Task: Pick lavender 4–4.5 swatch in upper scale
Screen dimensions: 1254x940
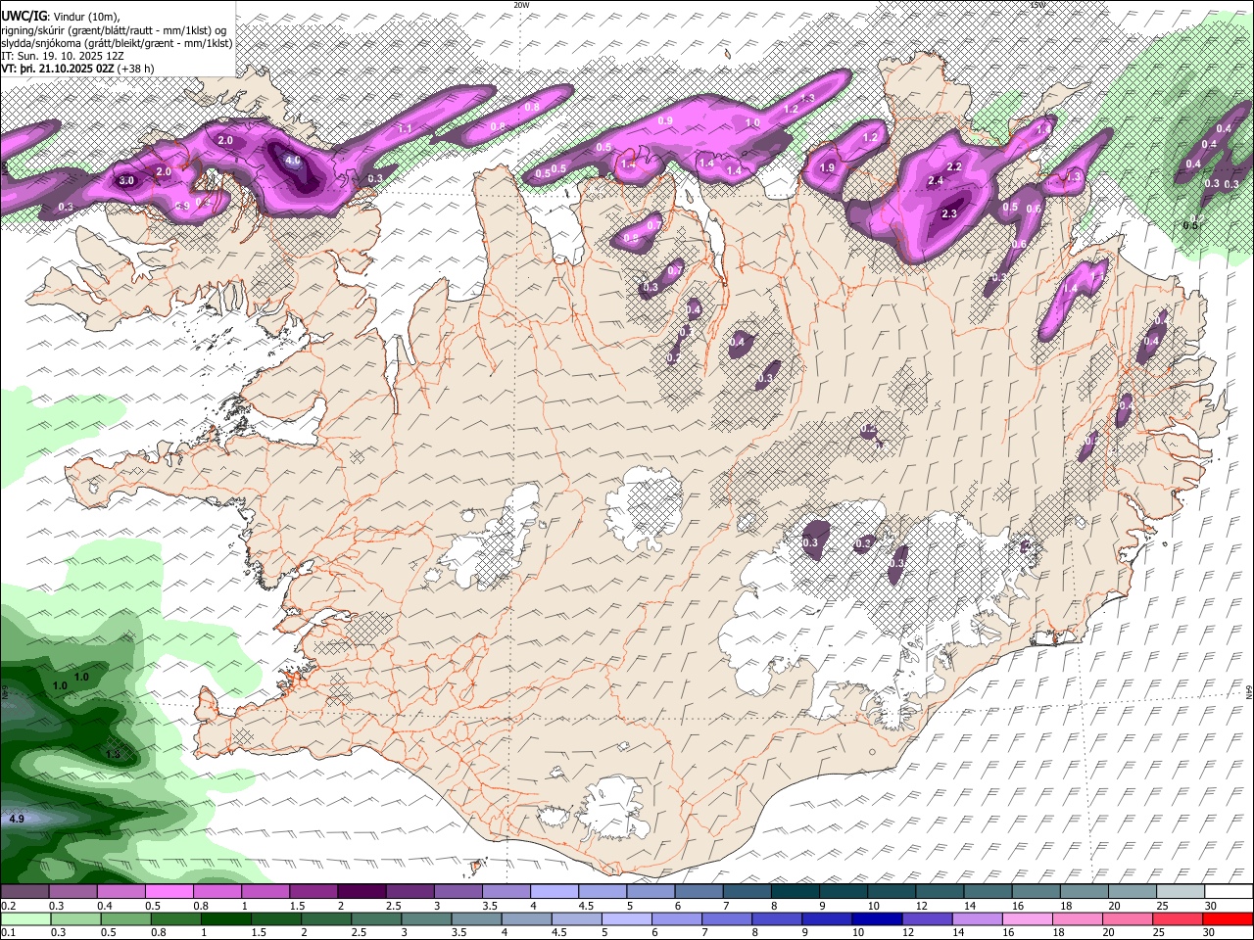Action: click(554, 892)
